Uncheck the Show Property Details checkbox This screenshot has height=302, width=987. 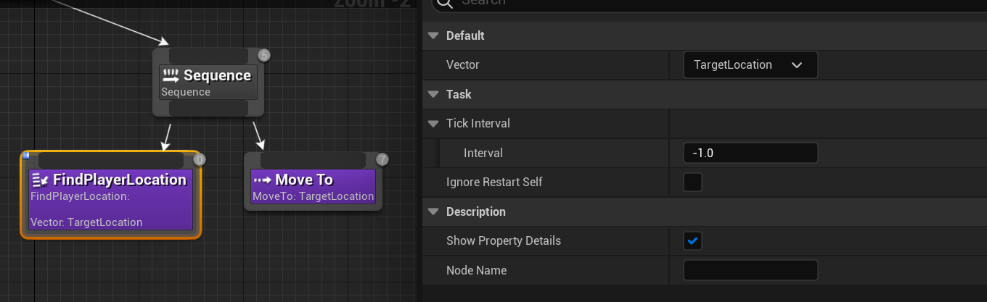point(693,241)
